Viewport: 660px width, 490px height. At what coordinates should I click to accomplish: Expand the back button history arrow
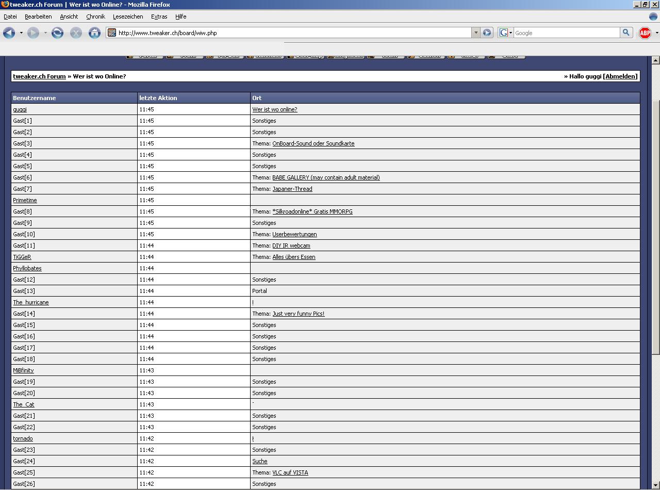(x=21, y=33)
